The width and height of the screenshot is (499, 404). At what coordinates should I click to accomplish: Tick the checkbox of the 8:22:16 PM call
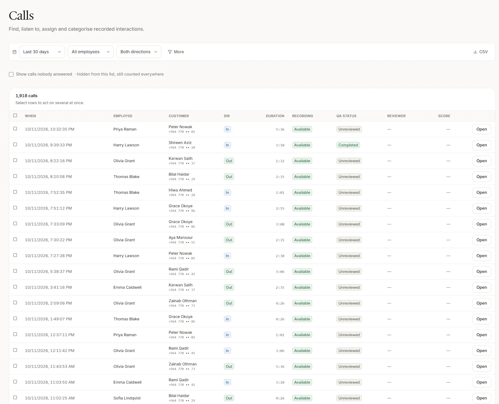pyautogui.click(x=15, y=160)
